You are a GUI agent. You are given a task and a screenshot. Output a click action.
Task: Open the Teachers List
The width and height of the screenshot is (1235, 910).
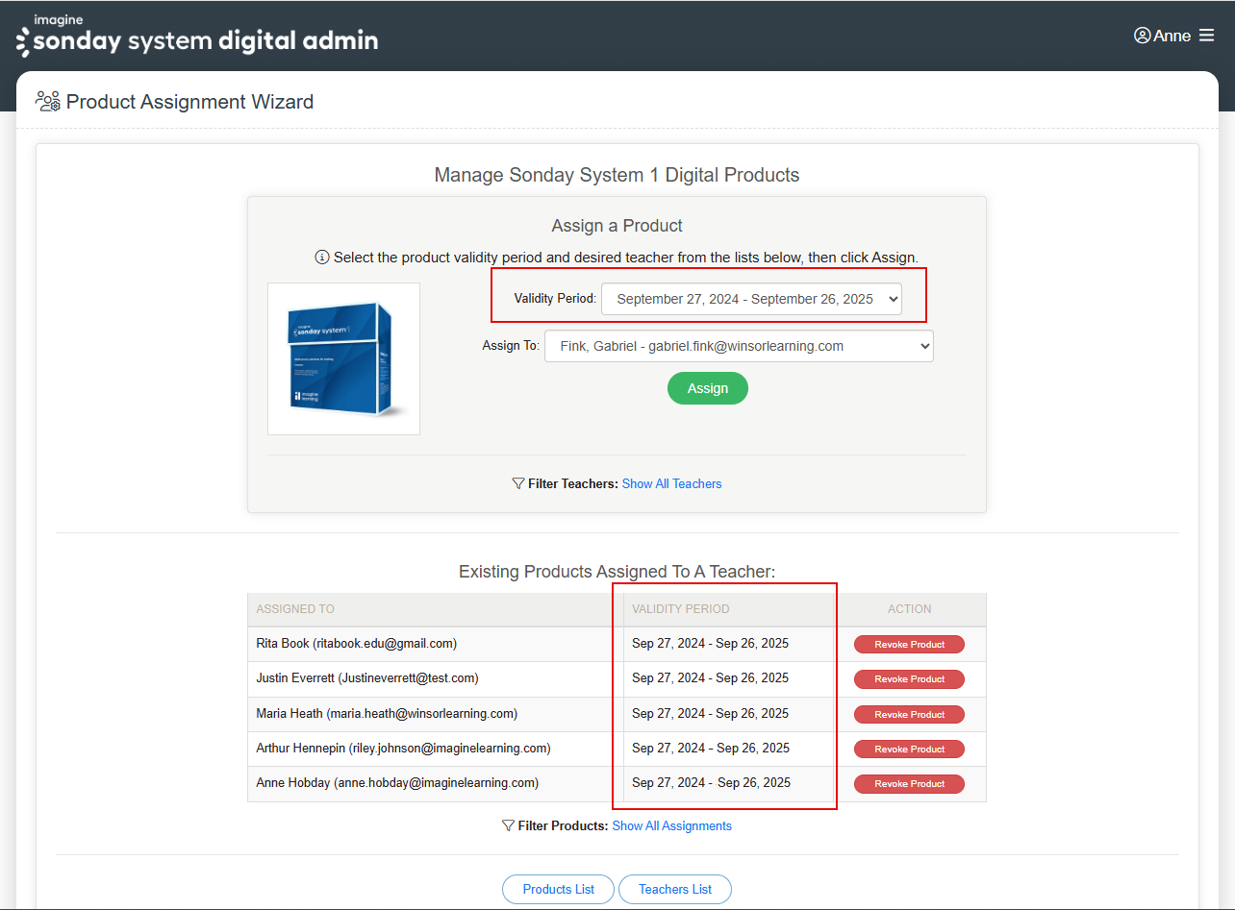coord(674,889)
